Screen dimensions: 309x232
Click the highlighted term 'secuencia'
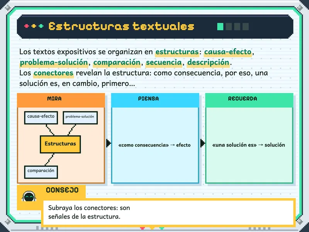click(163, 63)
